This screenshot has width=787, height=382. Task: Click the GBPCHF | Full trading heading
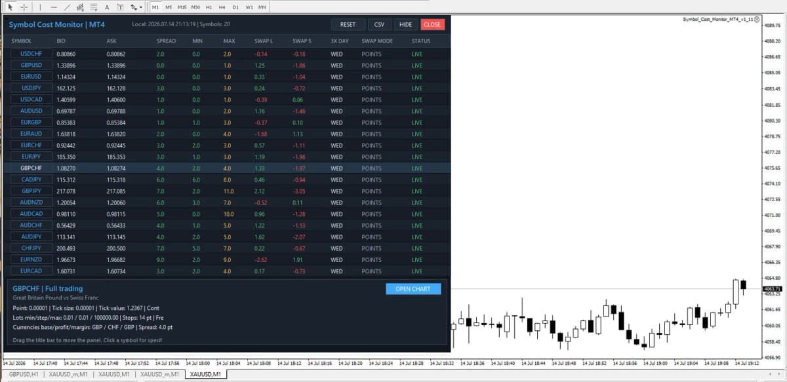click(48, 288)
